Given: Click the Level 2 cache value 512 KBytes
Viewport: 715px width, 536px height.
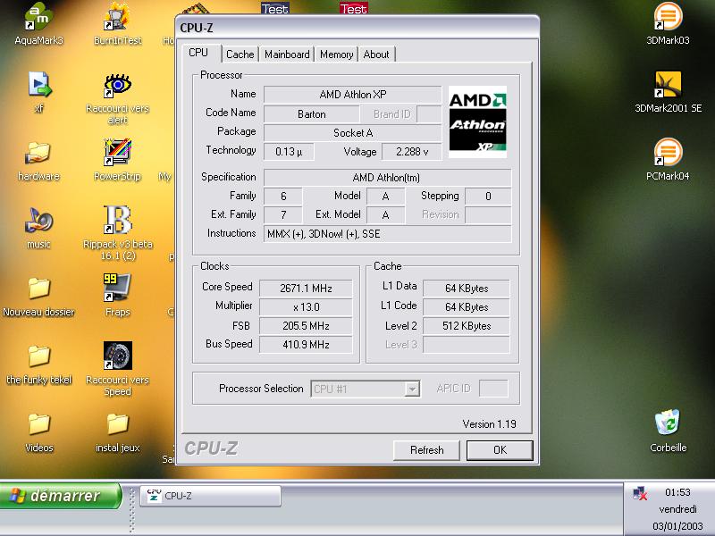Looking at the screenshot, I should coord(466,325).
